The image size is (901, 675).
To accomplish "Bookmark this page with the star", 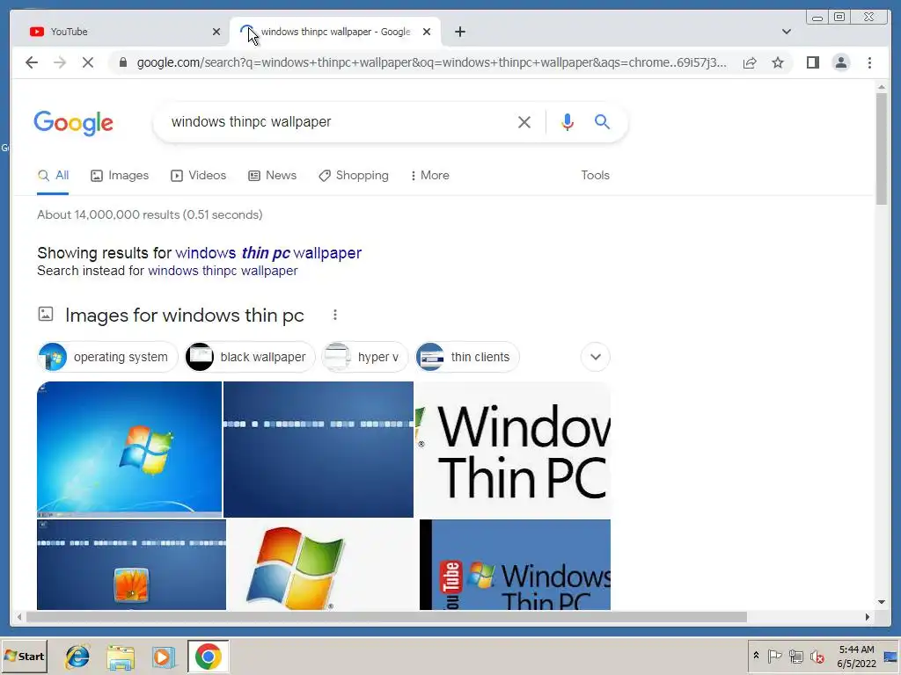I will point(778,62).
